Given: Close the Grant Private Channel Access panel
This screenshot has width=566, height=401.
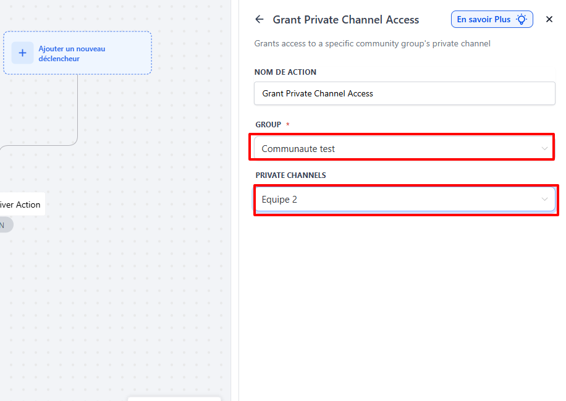Looking at the screenshot, I should click(549, 20).
